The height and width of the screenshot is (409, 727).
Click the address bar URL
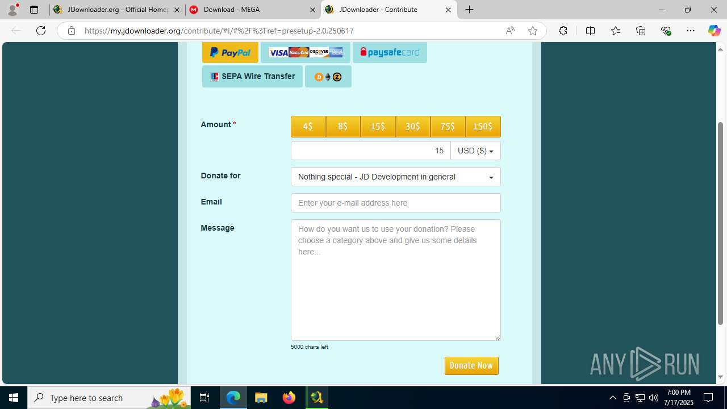219,31
